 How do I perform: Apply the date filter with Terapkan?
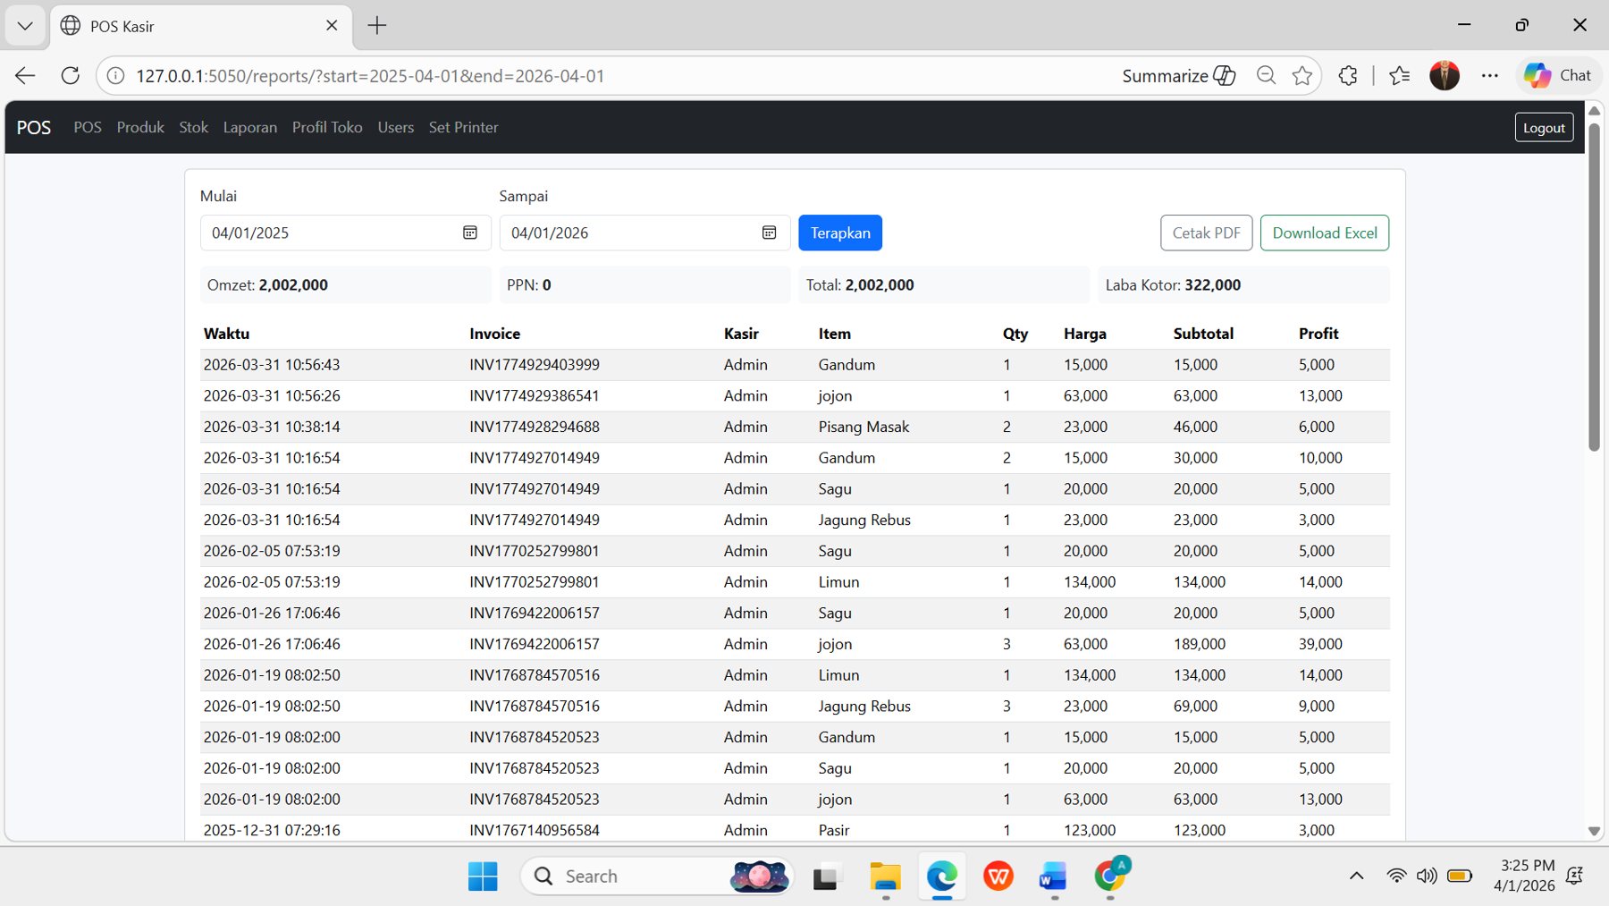pos(839,233)
